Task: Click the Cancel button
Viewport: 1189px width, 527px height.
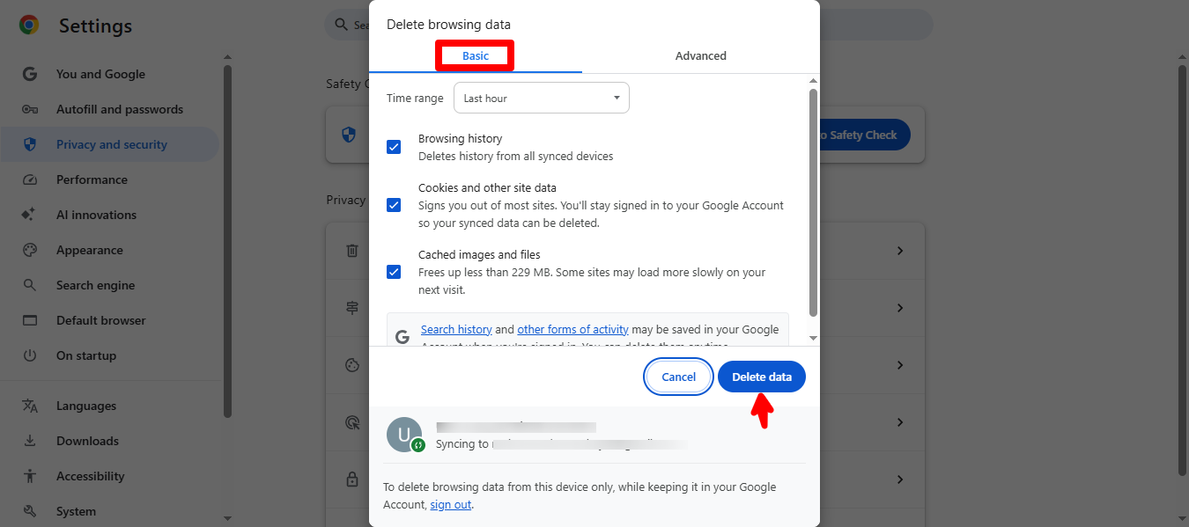Action: pyautogui.click(x=678, y=377)
